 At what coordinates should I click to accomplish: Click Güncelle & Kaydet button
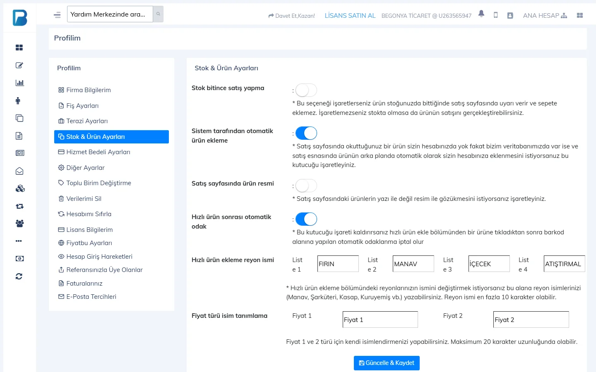(387, 363)
